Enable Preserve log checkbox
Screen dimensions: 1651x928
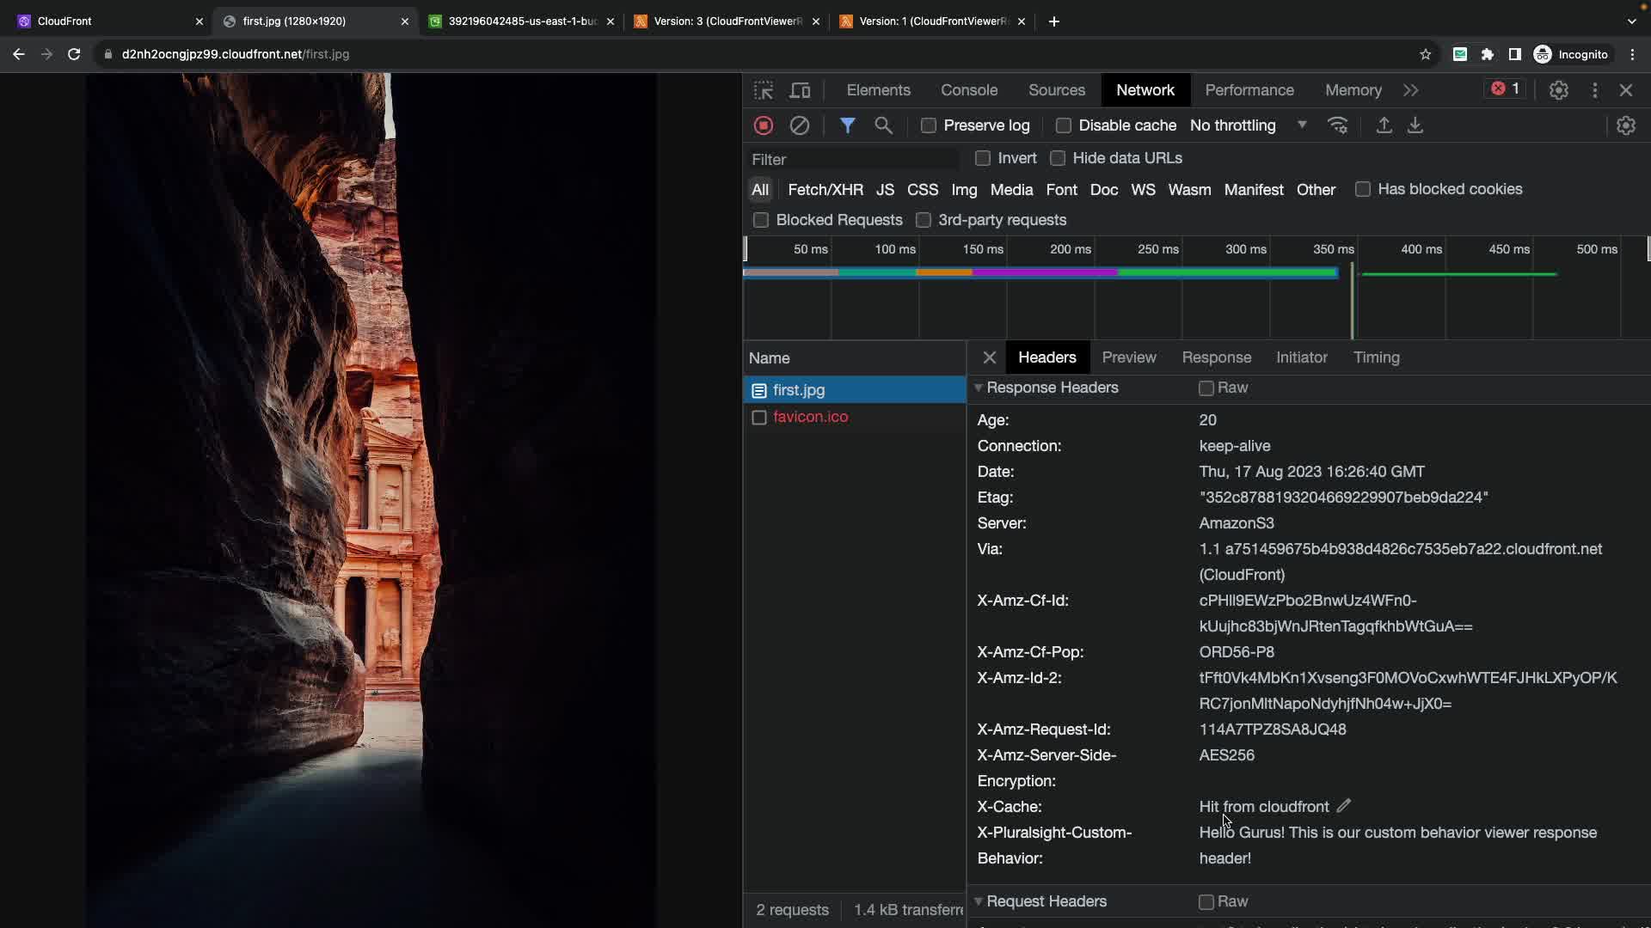point(929,125)
